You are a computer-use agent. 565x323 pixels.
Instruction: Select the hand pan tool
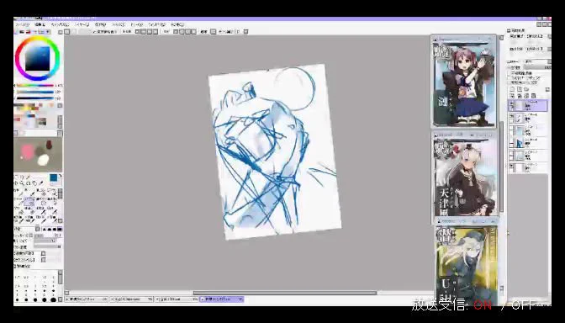[x=34, y=183]
